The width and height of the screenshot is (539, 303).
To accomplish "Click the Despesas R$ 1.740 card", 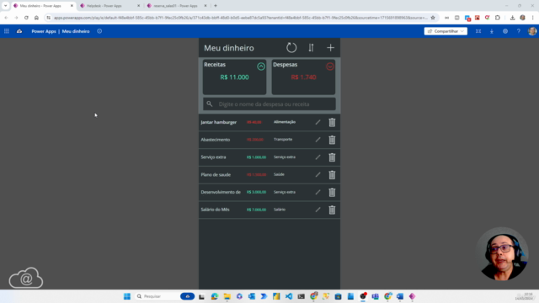I will 303,77.
